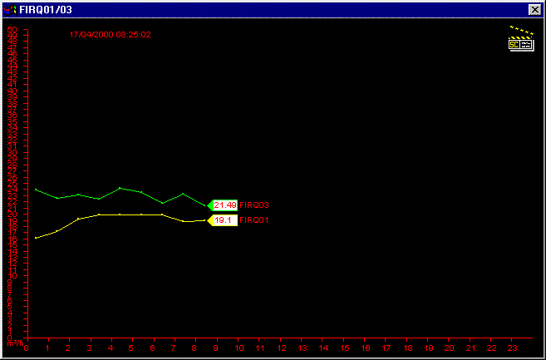Image resolution: width=546 pixels, height=360 pixels.
Task: Click the 12 mark on the time axis
Action: pos(281,348)
